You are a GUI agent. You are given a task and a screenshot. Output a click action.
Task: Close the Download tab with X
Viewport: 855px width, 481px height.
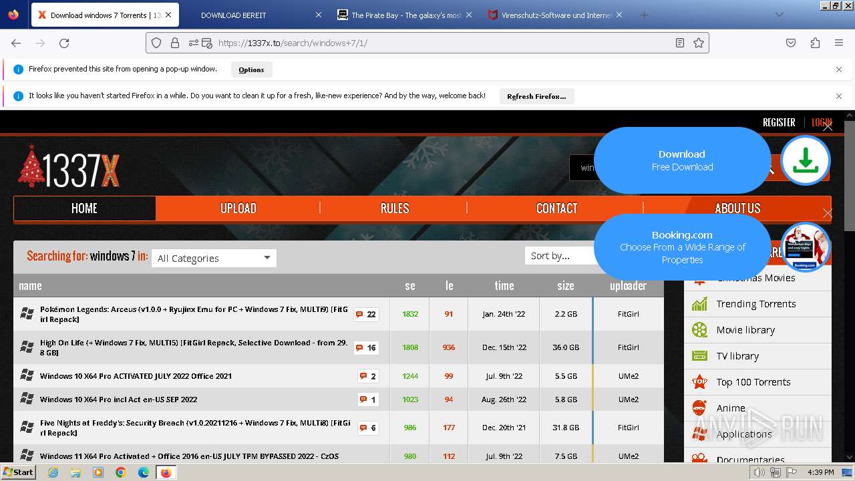pos(168,15)
